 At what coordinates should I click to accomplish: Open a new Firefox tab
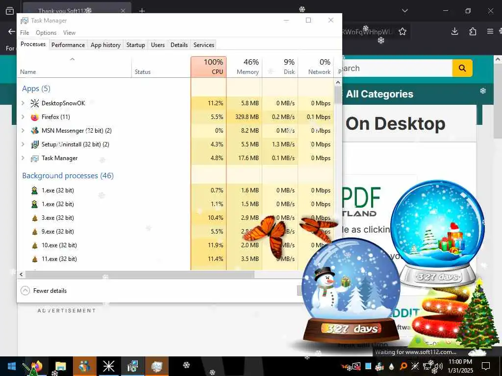pyautogui.click(x=142, y=11)
